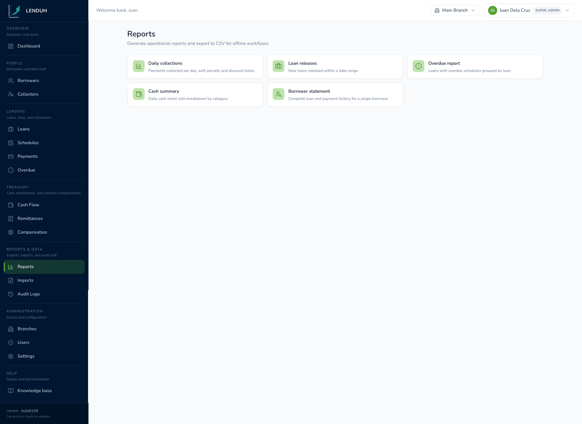Open Imports in Reports & Data
Image resolution: width=582 pixels, height=424 pixels.
point(44,280)
